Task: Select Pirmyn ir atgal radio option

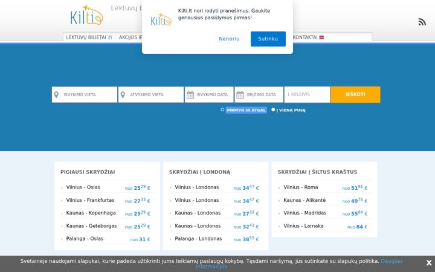Action: pyautogui.click(x=222, y=109)
